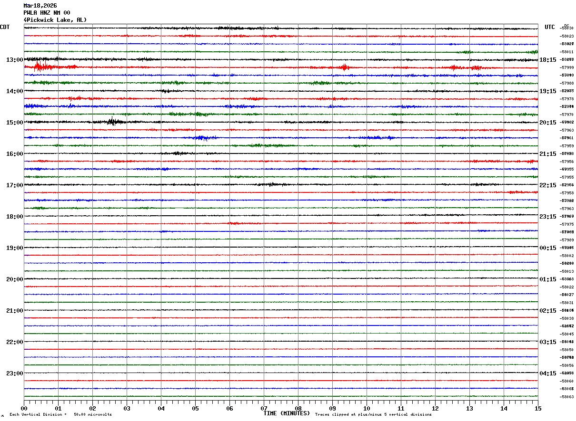Click the DC offset value -57988
The height and width of the screenshot is (421, 576).
tap(567, 83)
